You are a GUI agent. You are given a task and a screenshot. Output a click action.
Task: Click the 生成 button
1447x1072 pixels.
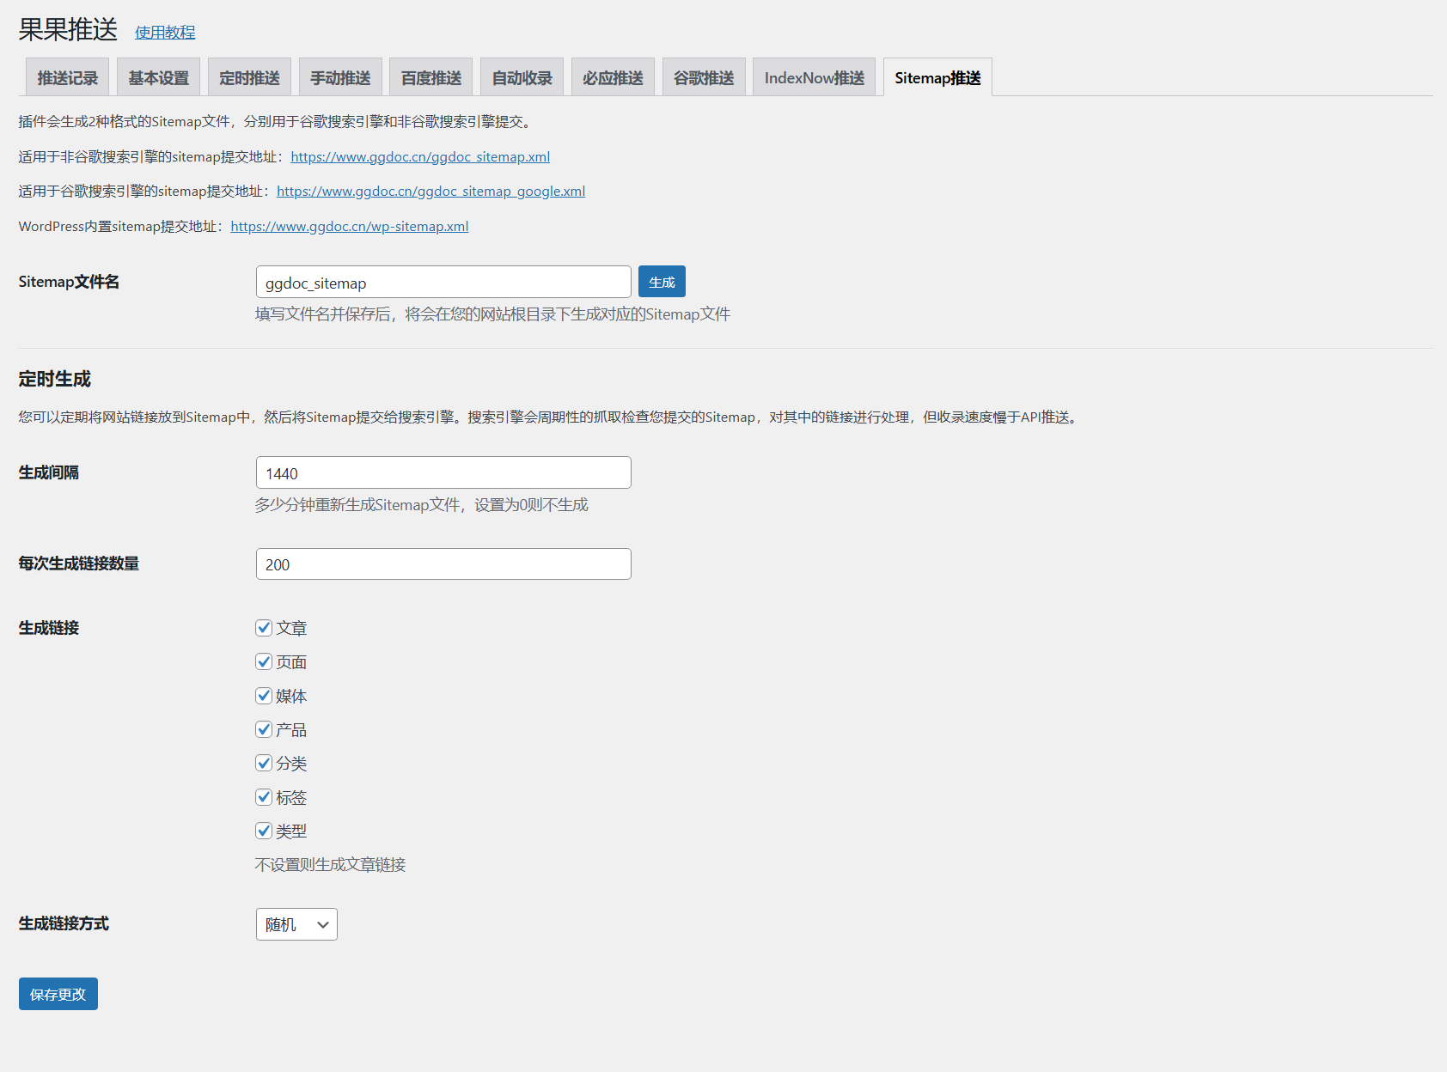(662, 282)
